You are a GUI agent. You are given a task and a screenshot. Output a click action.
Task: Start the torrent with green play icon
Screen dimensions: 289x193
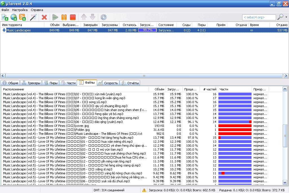coord(55,17)
